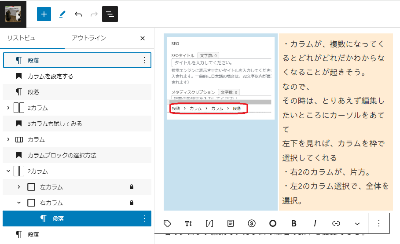Open the block inserter plus button

click(44, 14)
